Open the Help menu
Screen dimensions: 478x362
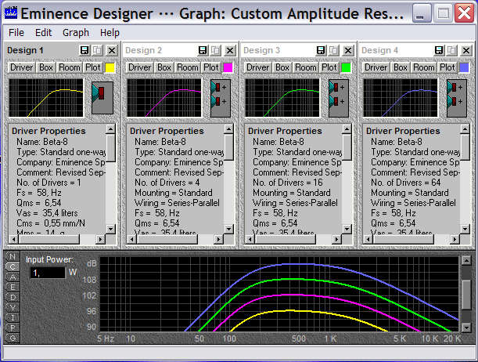(110, 33)
